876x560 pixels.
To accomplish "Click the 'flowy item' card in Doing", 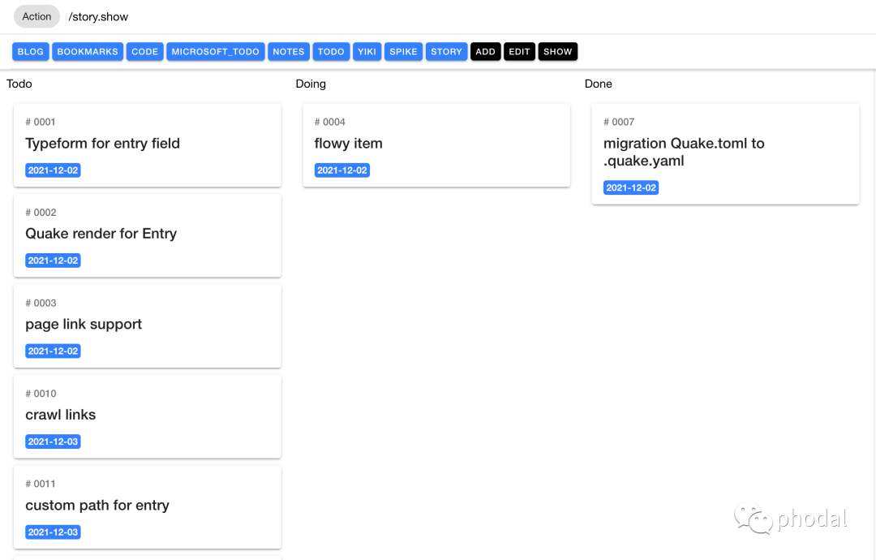I will pos(436,144).
